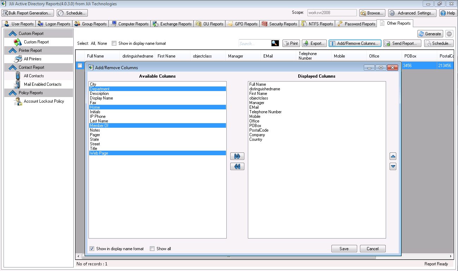
Task: Click the Print button
Action: tap(291, 43)
